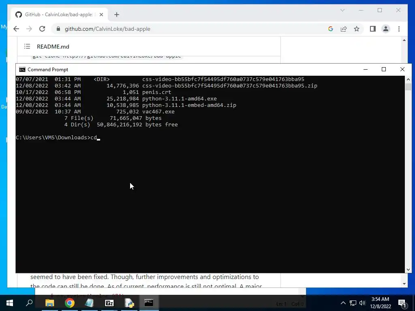Click python-3.11.1-amd64.exe in listing
The image size is (415, 311).
(x=180, y=99)
